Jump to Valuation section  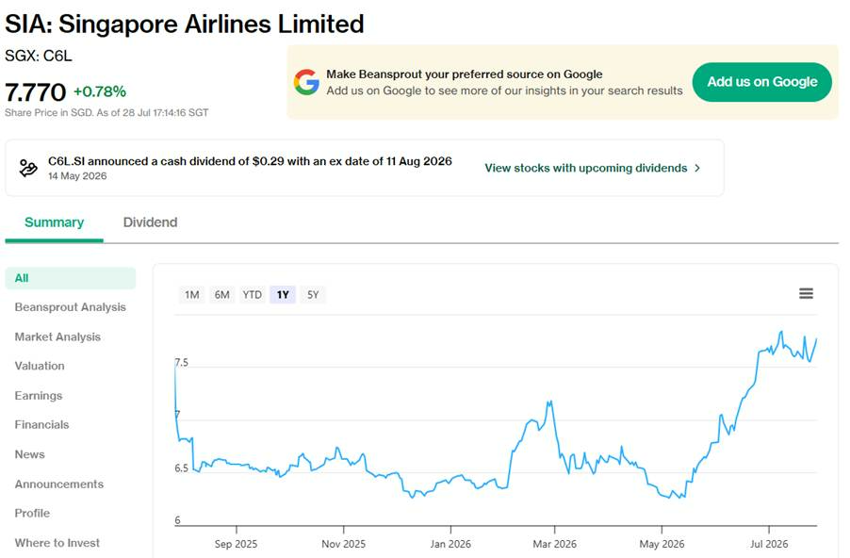[40, 366]
